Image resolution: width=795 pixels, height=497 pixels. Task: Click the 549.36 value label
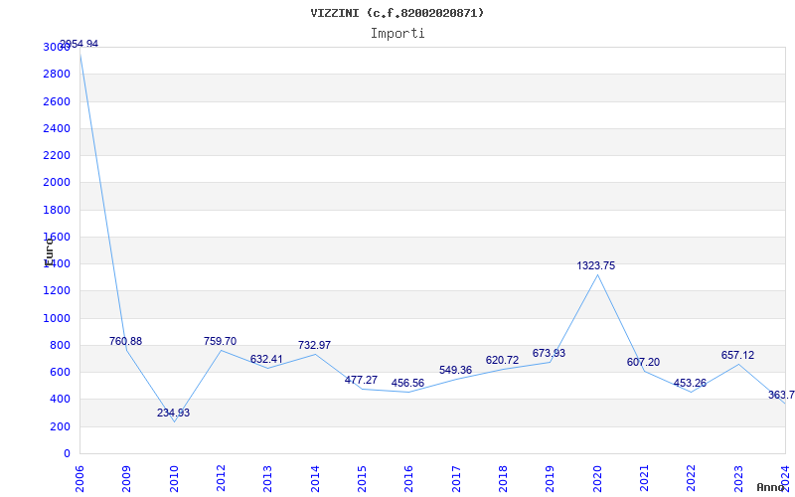[x=455, y=370]
